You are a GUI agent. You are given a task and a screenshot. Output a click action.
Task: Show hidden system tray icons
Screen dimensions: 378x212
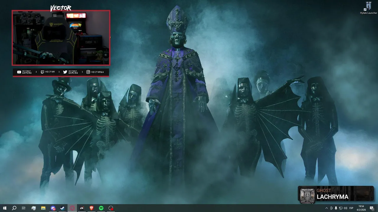[x=326, y=208]
